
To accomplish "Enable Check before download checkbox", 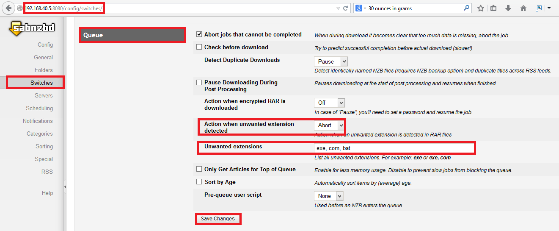I will (x=199, y=47).
